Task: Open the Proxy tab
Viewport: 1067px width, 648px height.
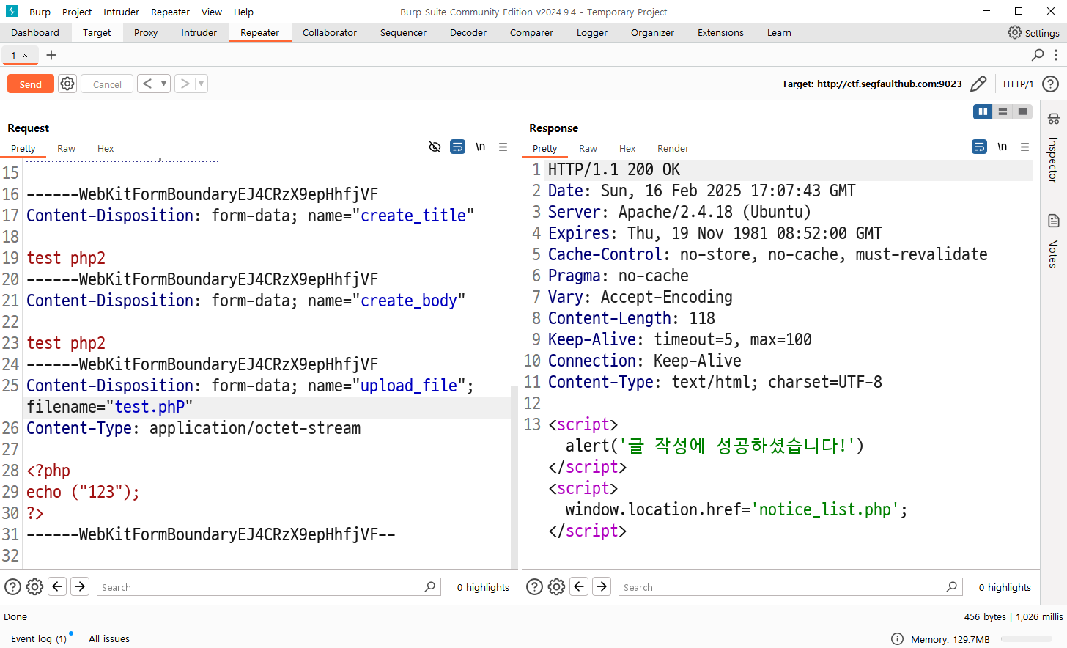Action: [146, 32]
